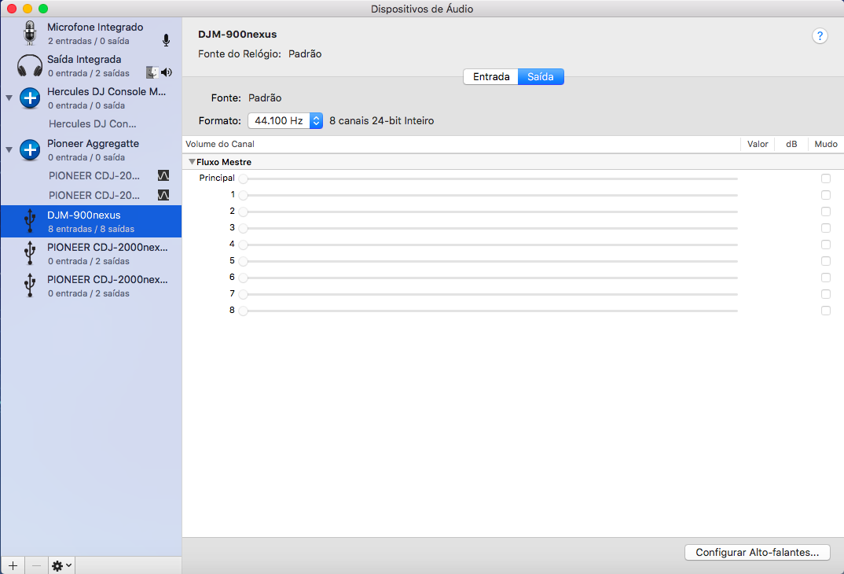The image size is (844, 574).
Task: Enable the channel 7 Mudo checkbox
Action: [x=826, y=294]
